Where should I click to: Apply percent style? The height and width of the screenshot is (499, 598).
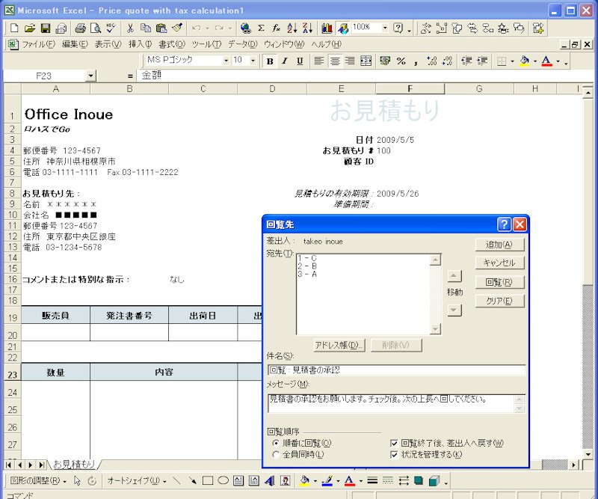tap(401, 61)
